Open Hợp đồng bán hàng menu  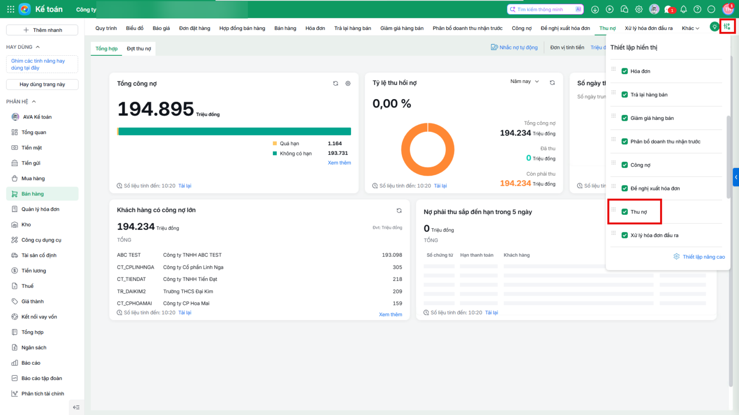point(242,28)
